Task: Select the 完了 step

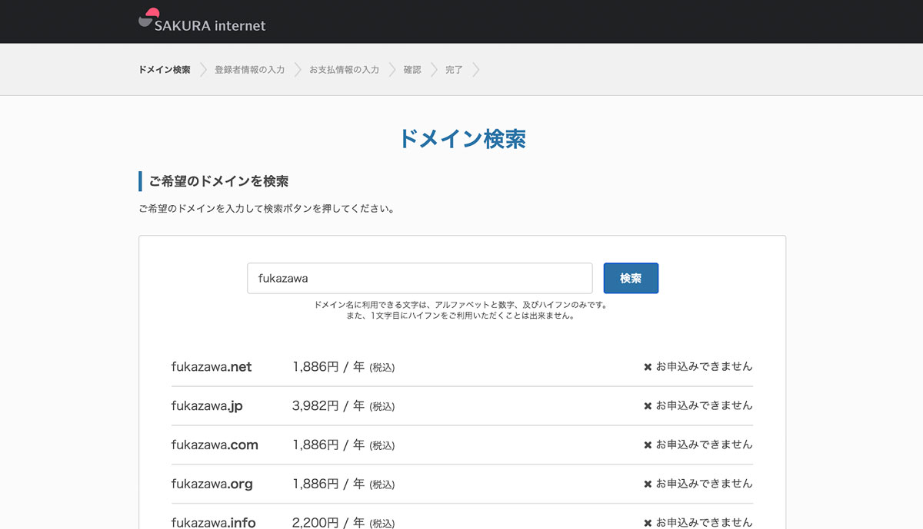Action: pyautogui.click(x=454, y=70)
